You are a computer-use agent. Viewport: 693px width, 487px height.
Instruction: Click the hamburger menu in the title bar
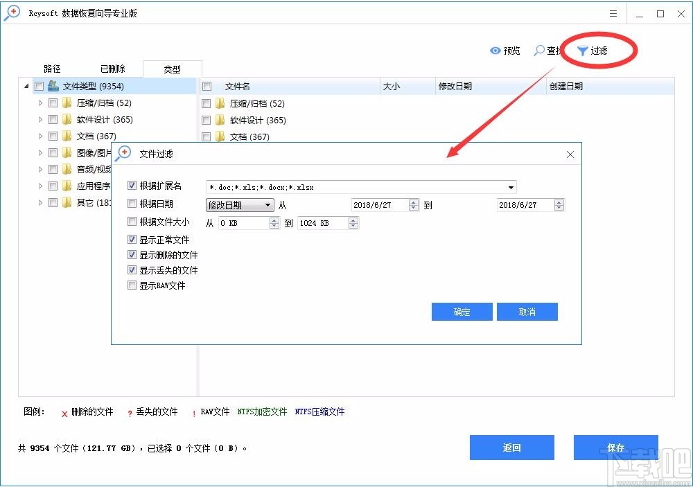(x=613, y=13)
